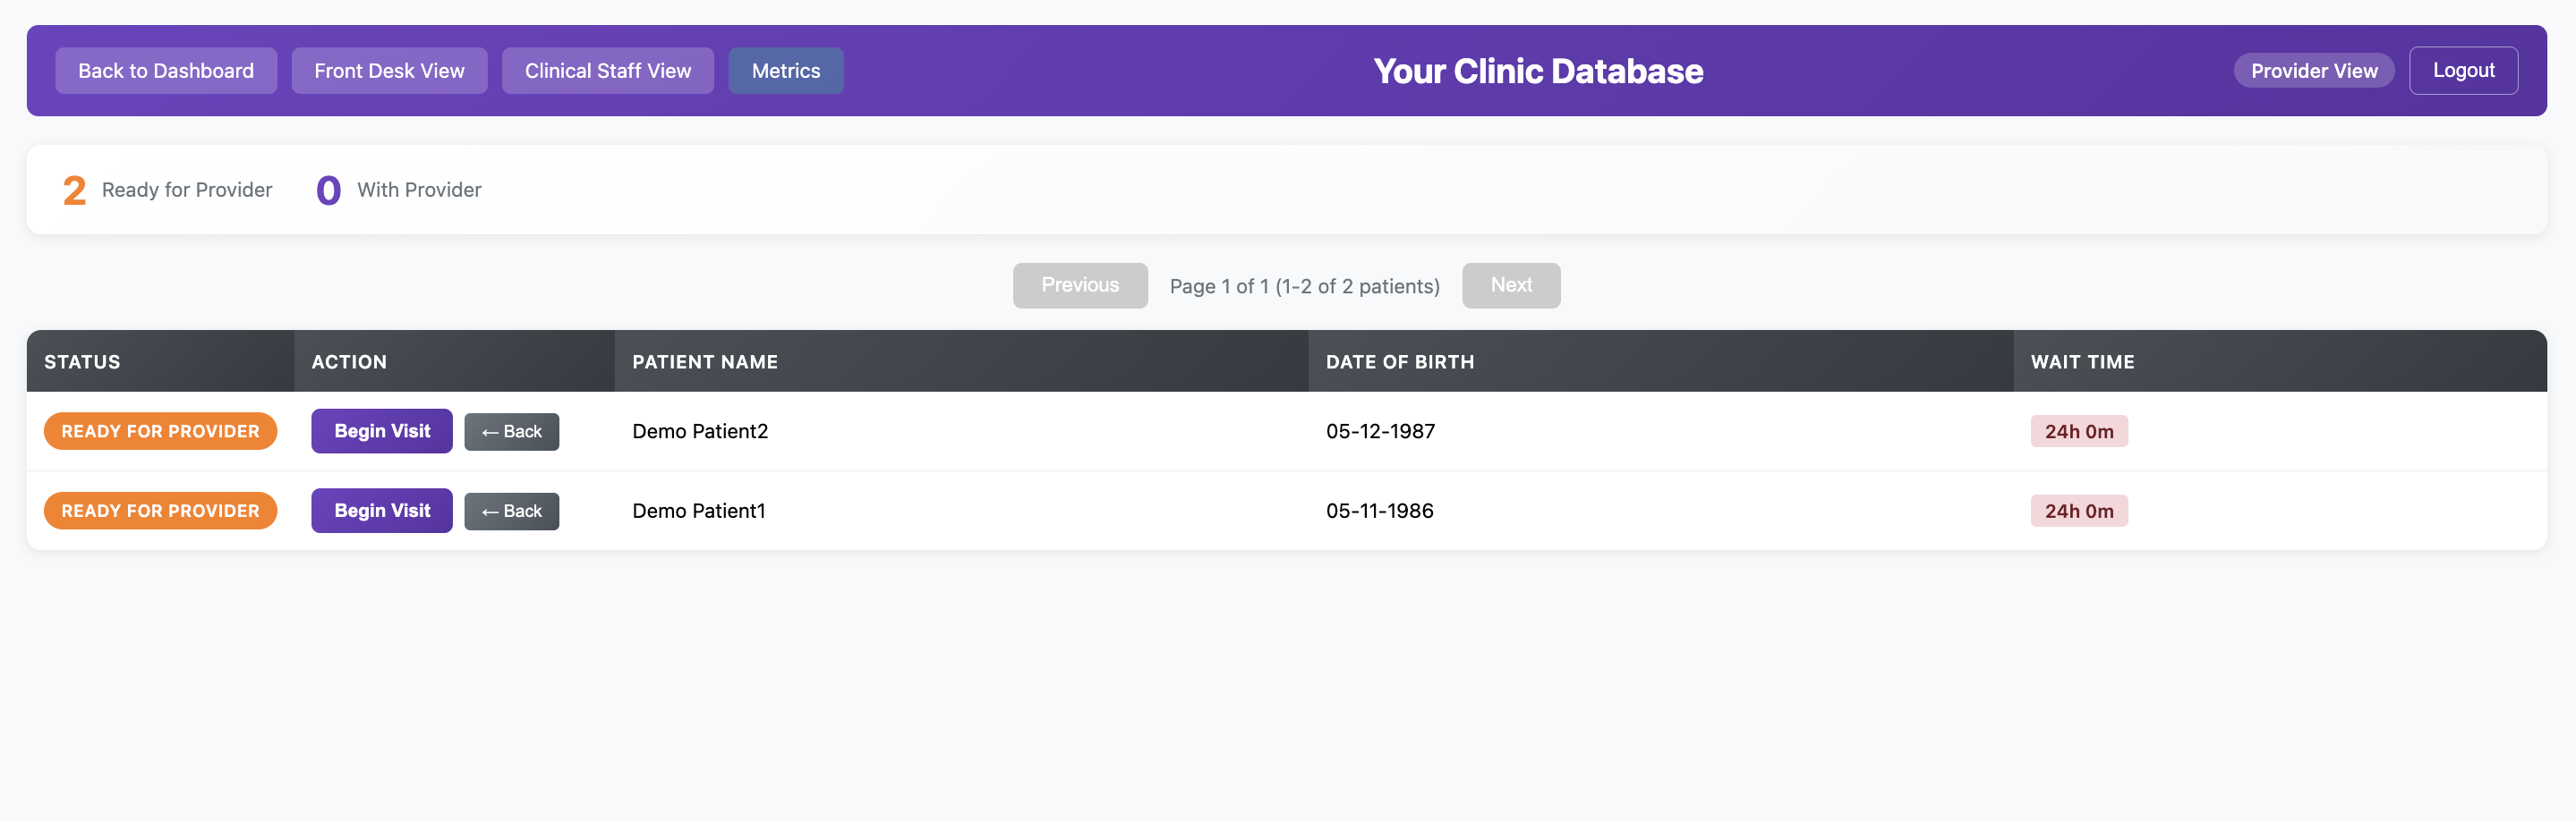Switch to Front Desk View
2576x821 pixels.
pos(389,70)
